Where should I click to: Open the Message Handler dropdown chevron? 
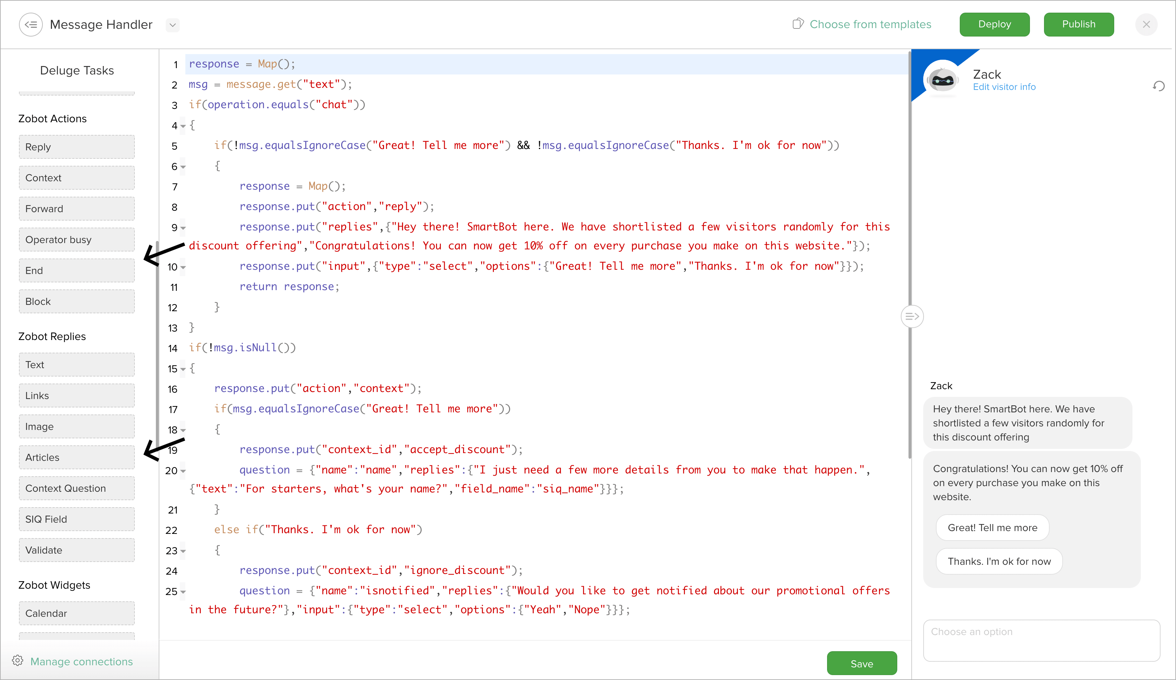point(172,25)
